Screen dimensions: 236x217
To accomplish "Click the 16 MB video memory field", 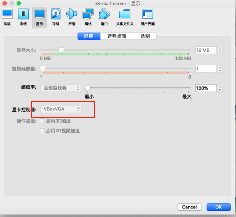I will pos(206,50).
